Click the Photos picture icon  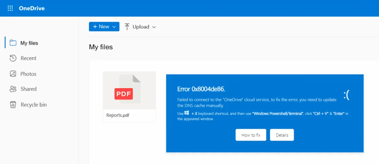[13, 74]
